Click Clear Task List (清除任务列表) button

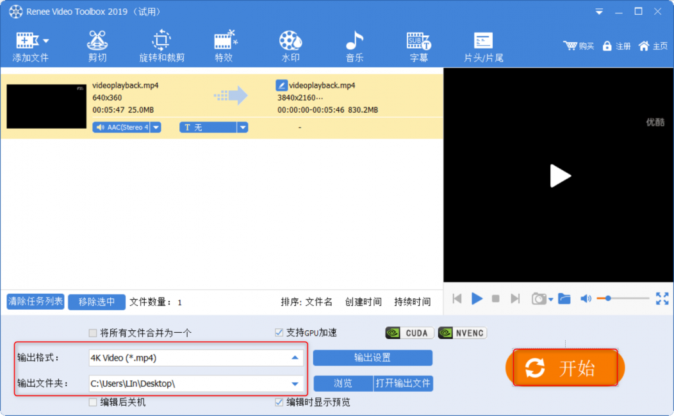35,302
